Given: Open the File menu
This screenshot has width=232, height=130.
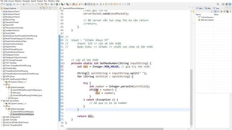Looking at the screenshot, I should [x=2, y=1].
